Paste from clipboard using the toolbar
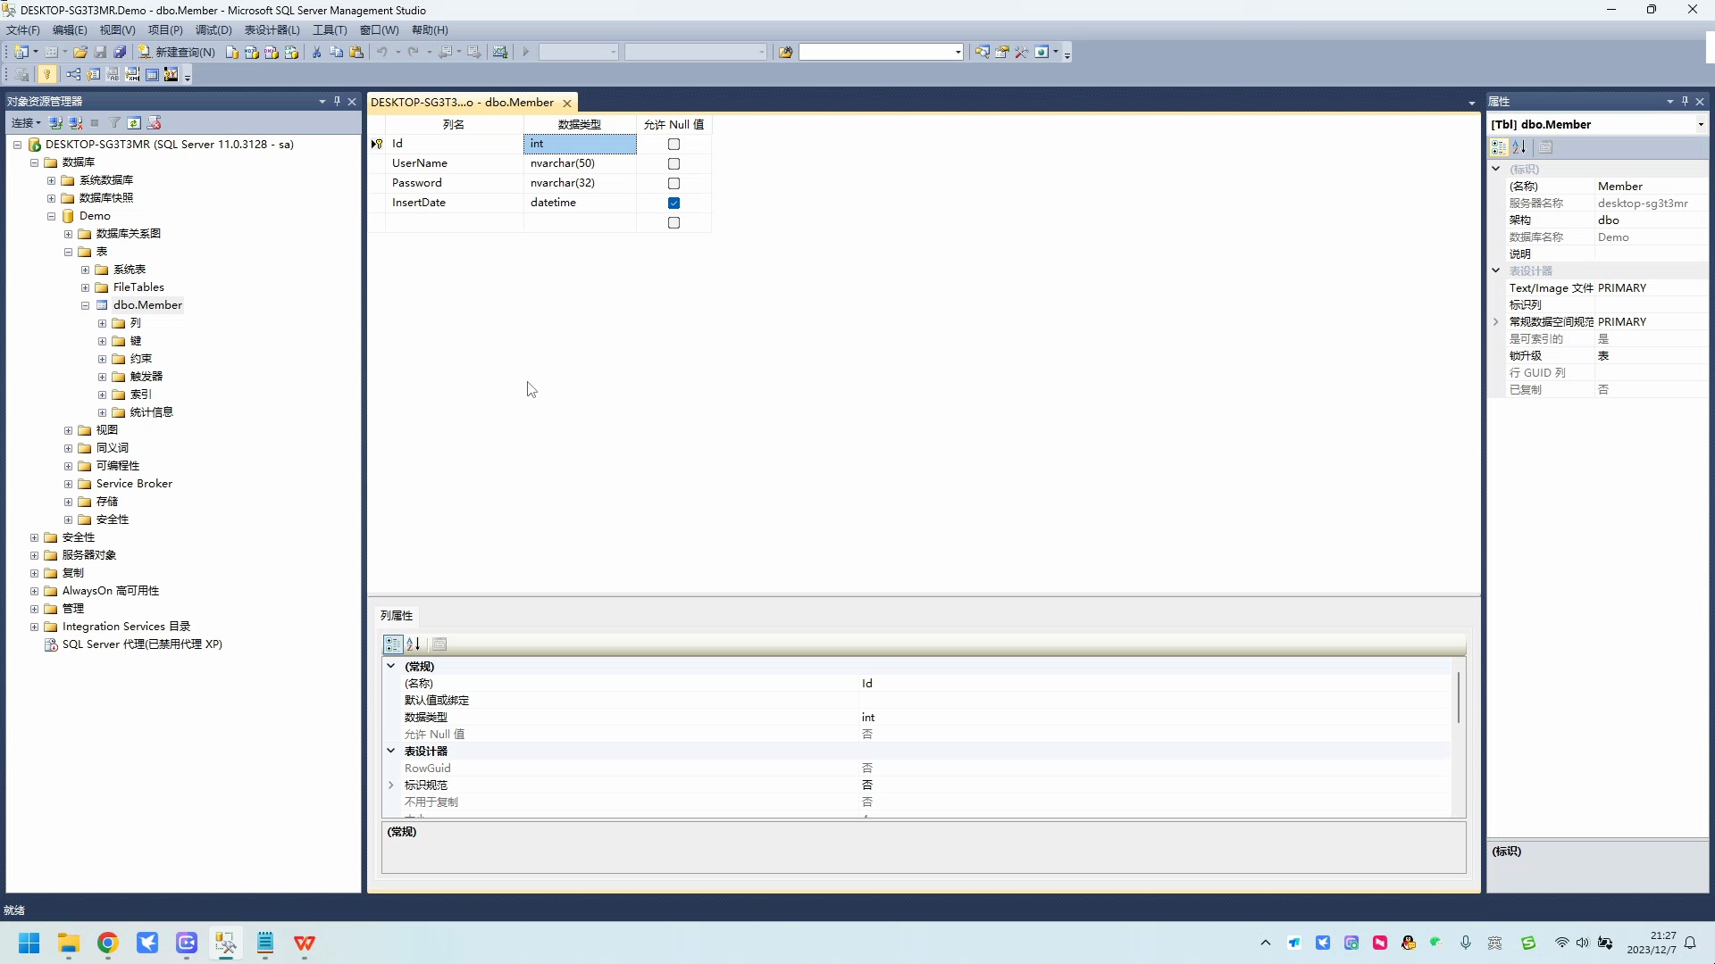Image resolution: width=1715 pixels, height=964 pixels. coord(356,52)
